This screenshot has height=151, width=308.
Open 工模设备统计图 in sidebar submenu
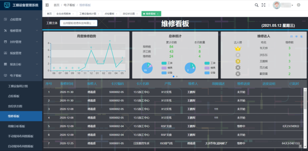click(x=18, y=86)
